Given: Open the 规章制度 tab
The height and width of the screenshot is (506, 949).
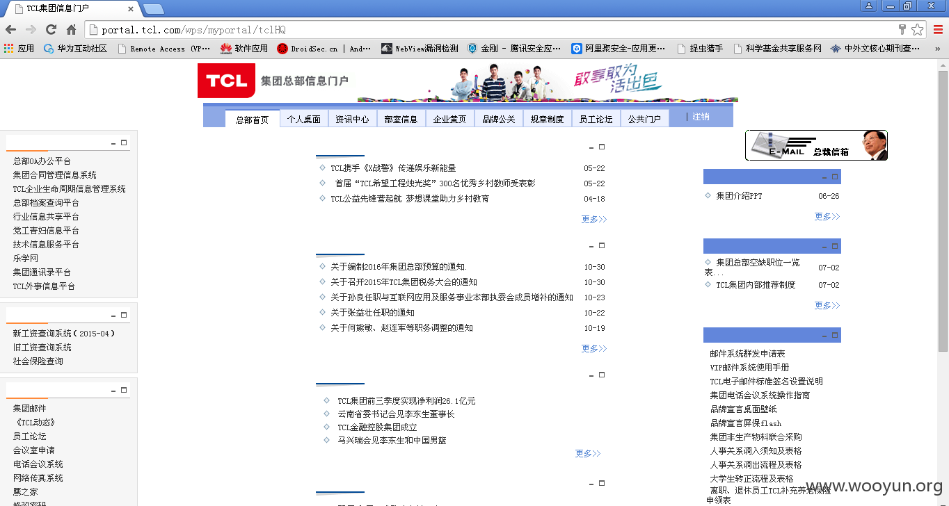Looking at the screenshot, I should click(547, 119).
